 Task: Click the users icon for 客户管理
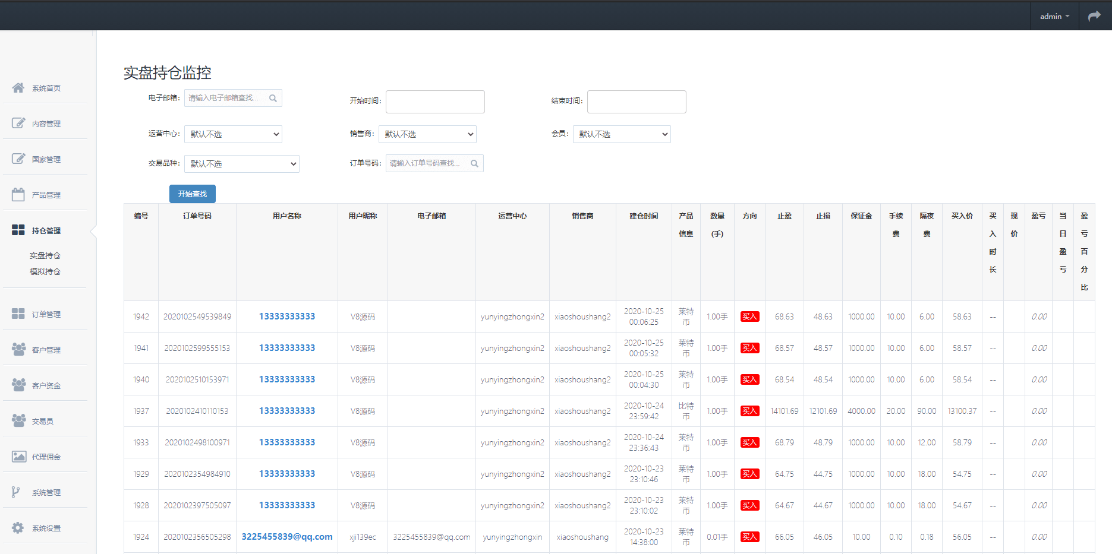tap(18, 349)
